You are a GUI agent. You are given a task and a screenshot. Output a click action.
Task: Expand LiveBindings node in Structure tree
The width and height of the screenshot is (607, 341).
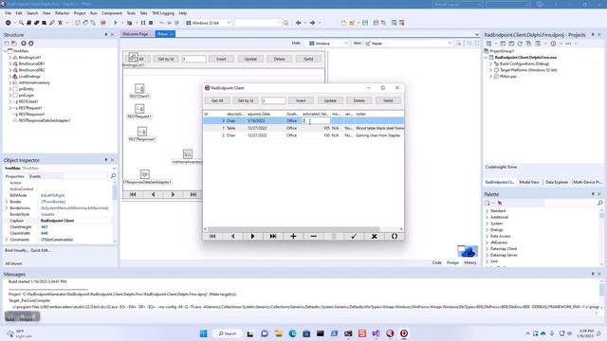click(x=10, y=77)
